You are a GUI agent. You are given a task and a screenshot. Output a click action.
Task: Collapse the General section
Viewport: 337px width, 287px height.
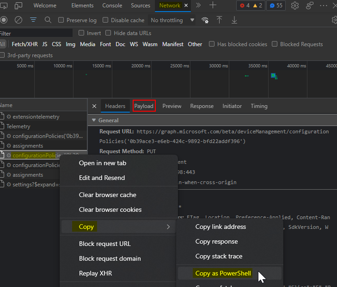click(x=94, y=120)
